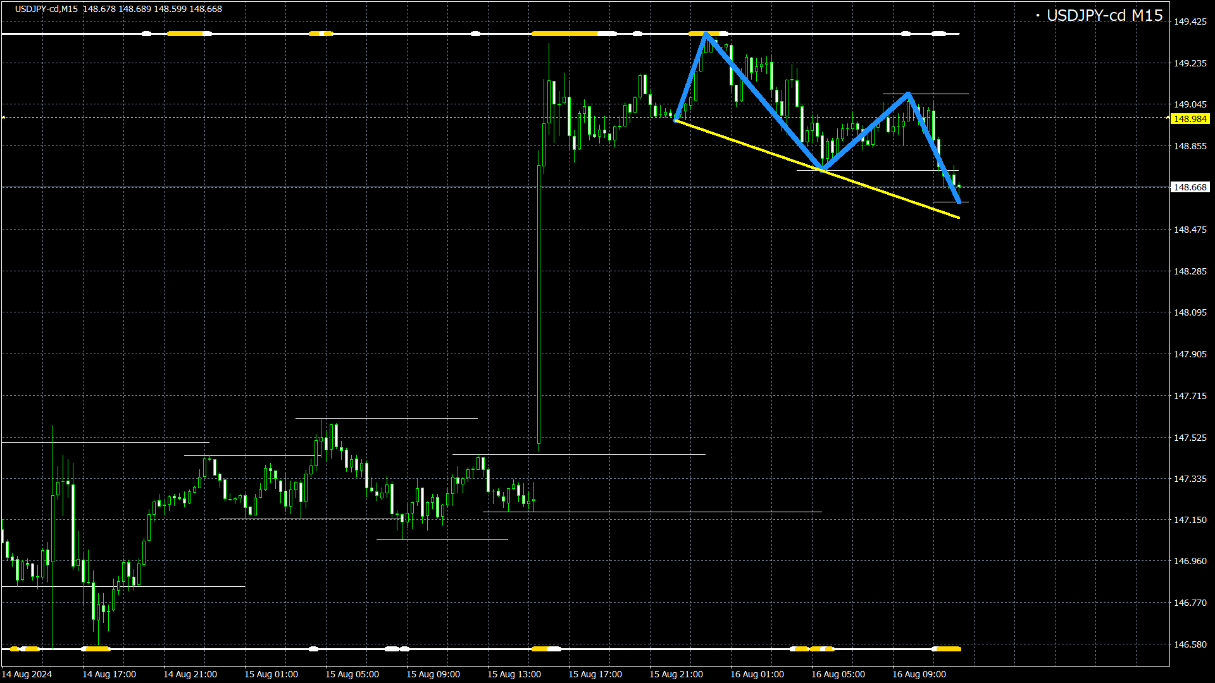Click the 16 Aug 09:00 time label

(x=919, y=674)
